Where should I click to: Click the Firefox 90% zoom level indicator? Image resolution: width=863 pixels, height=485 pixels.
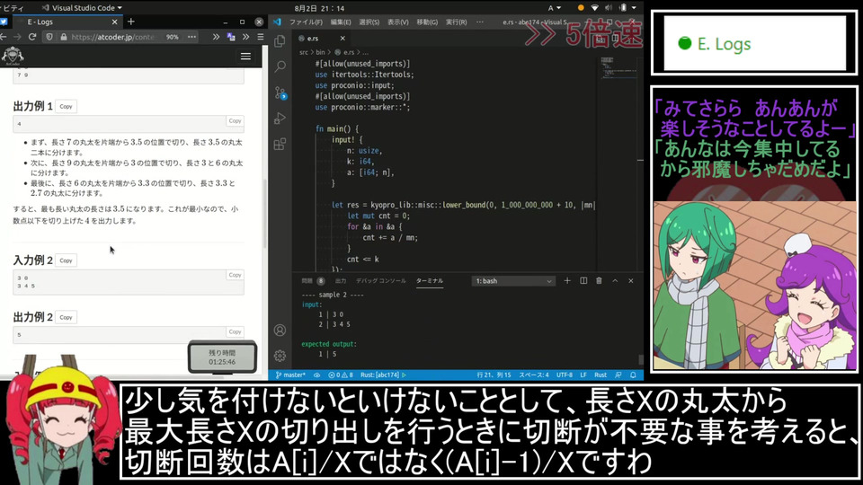click(173, 37)
